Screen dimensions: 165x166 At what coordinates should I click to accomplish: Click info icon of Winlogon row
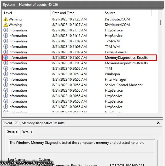[6, 74]
